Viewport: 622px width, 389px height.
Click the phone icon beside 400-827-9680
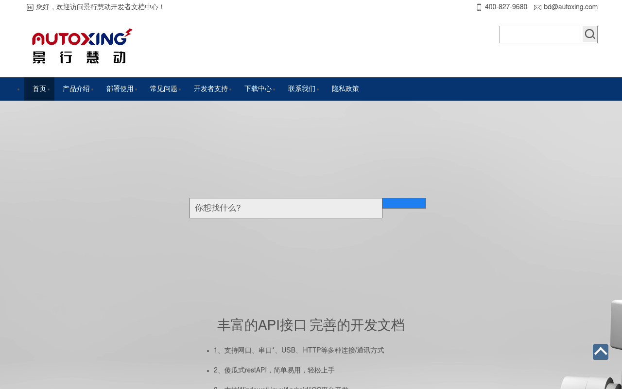[x=479, y=7]
